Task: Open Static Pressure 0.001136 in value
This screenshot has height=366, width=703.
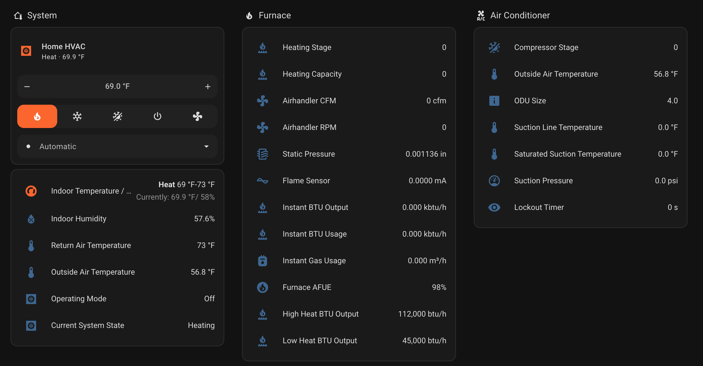Action: coord(426,154)
